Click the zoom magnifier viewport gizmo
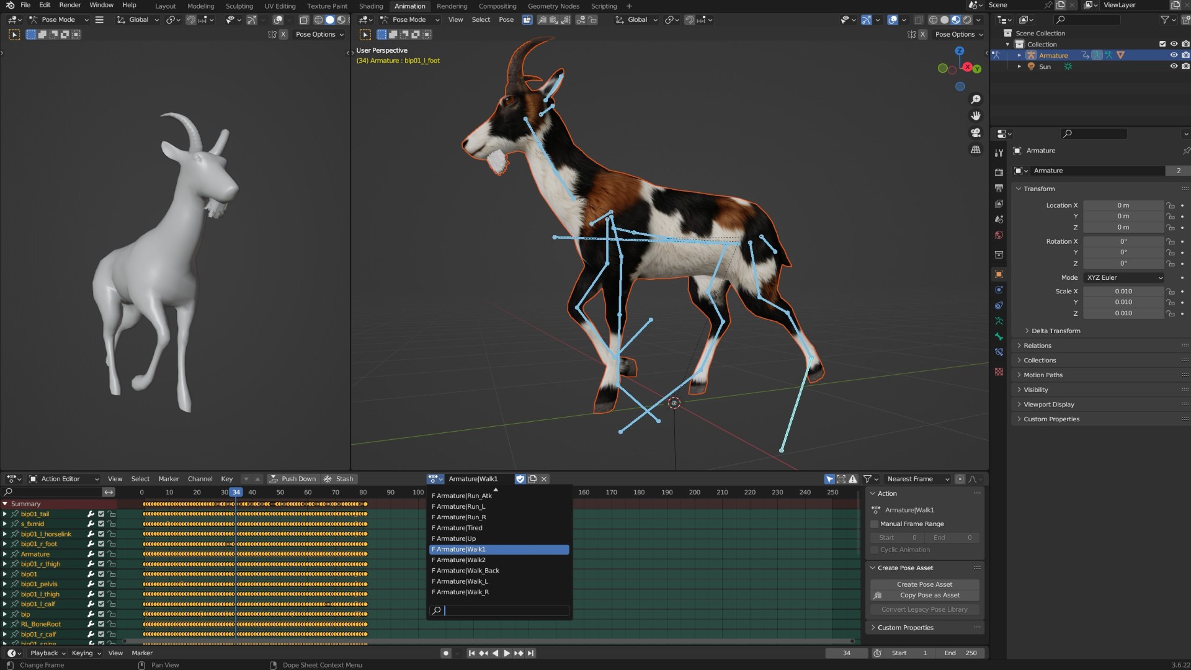 pyautogui.click(x=976, y=99)
